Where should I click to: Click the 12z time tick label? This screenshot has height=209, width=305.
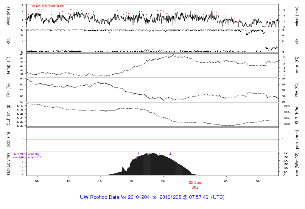[x=69, y=181]
